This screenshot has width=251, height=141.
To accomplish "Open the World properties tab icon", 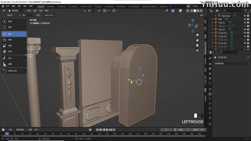I will pyautogui.click(x=210, y=83).
